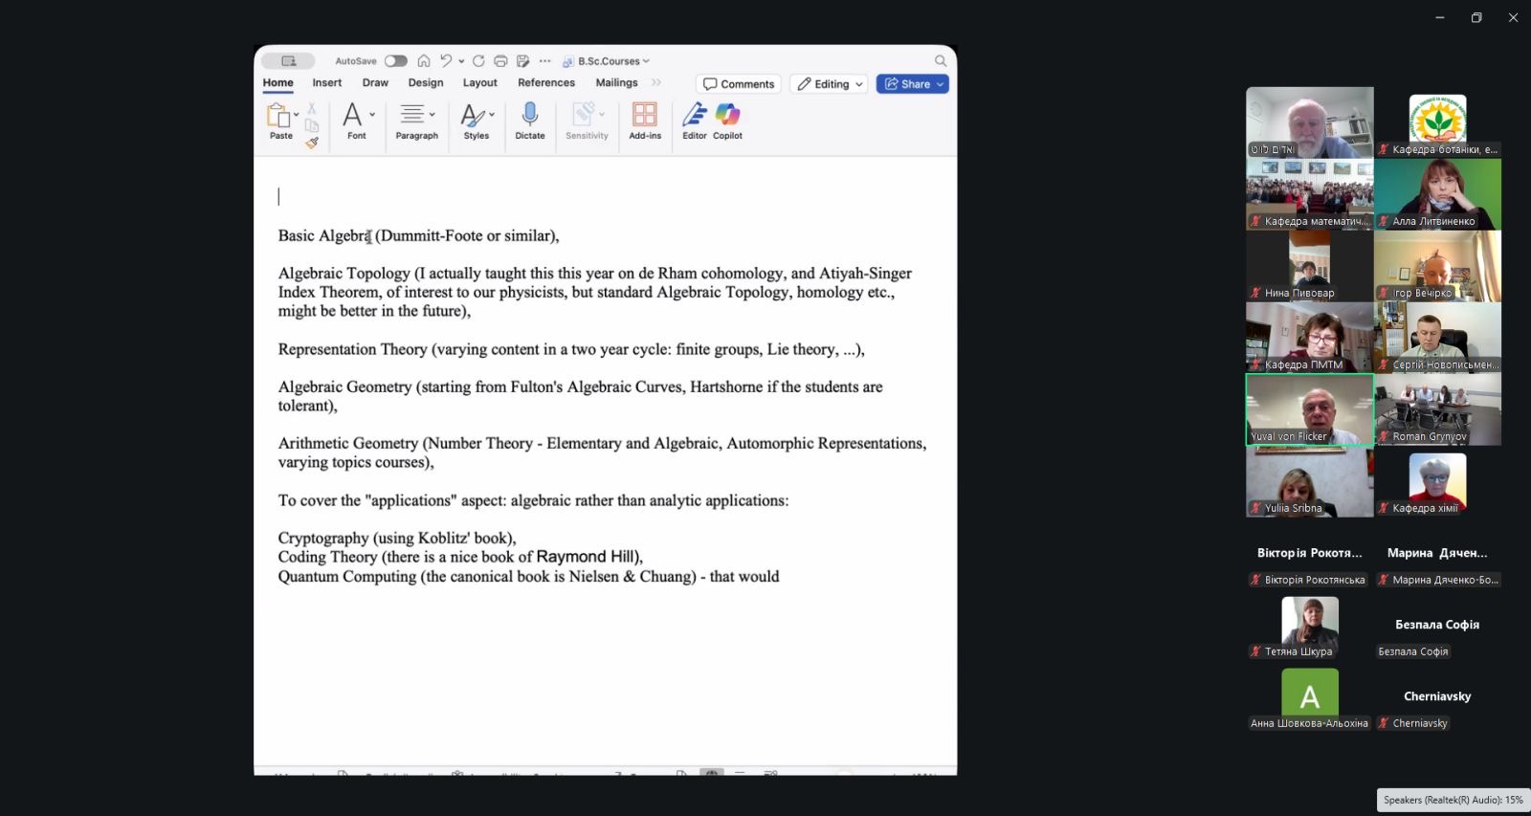Expand the Editing mode dropdown
Screen dimensions: 1531x816
click(x=830, y=84)
